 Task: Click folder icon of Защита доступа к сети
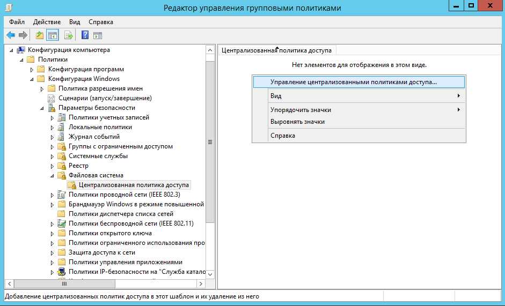62,252
